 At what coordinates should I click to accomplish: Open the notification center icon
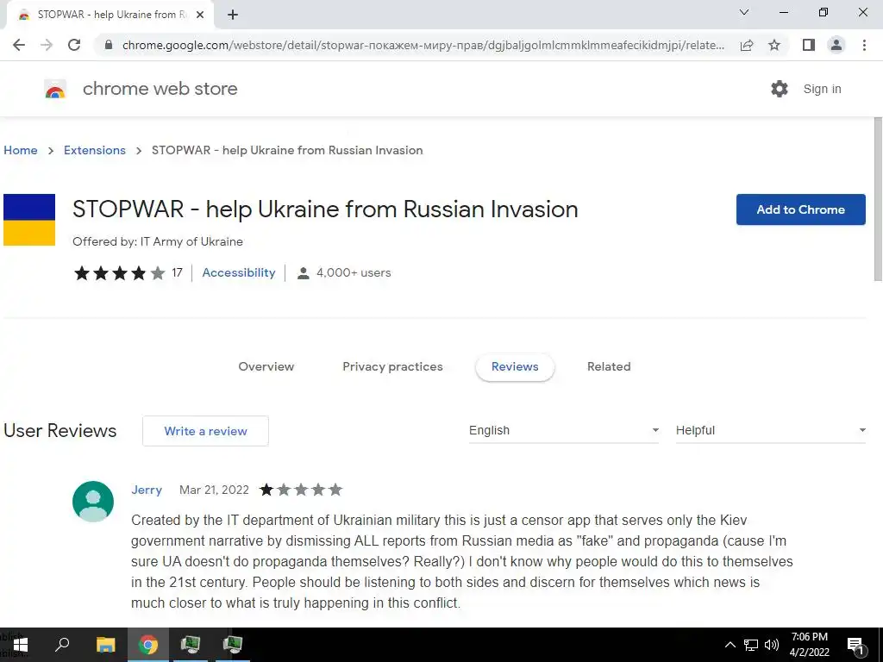855,646
